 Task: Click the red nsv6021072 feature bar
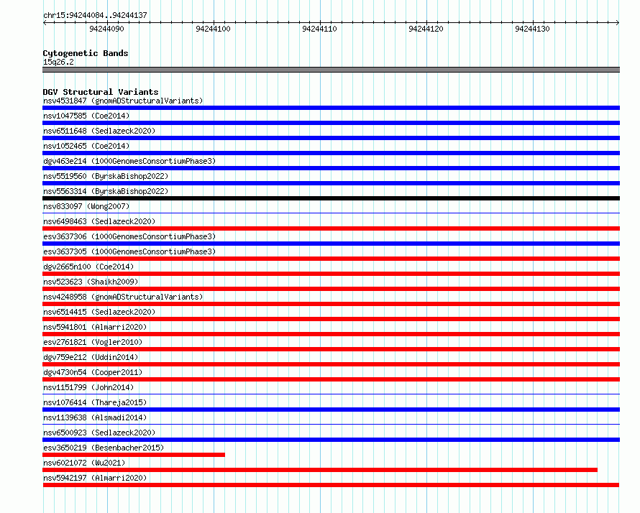(320, 470)
